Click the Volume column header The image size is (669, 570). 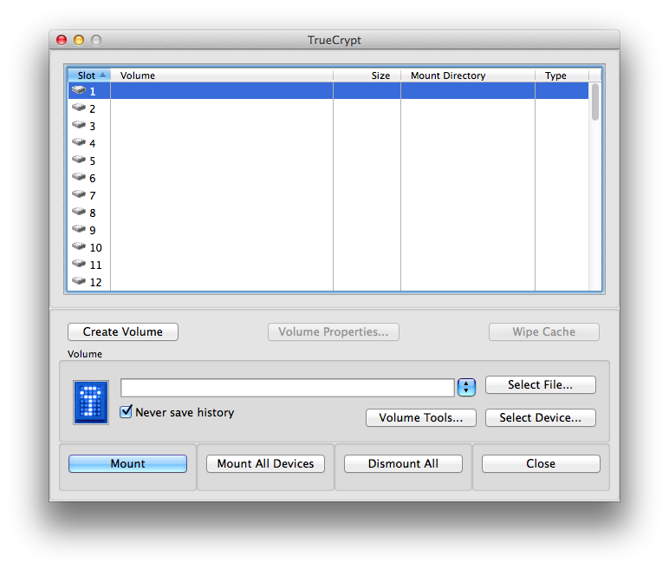222,75
